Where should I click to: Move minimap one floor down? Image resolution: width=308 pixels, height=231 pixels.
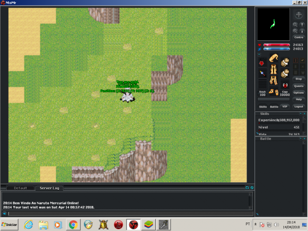[302, 31]
